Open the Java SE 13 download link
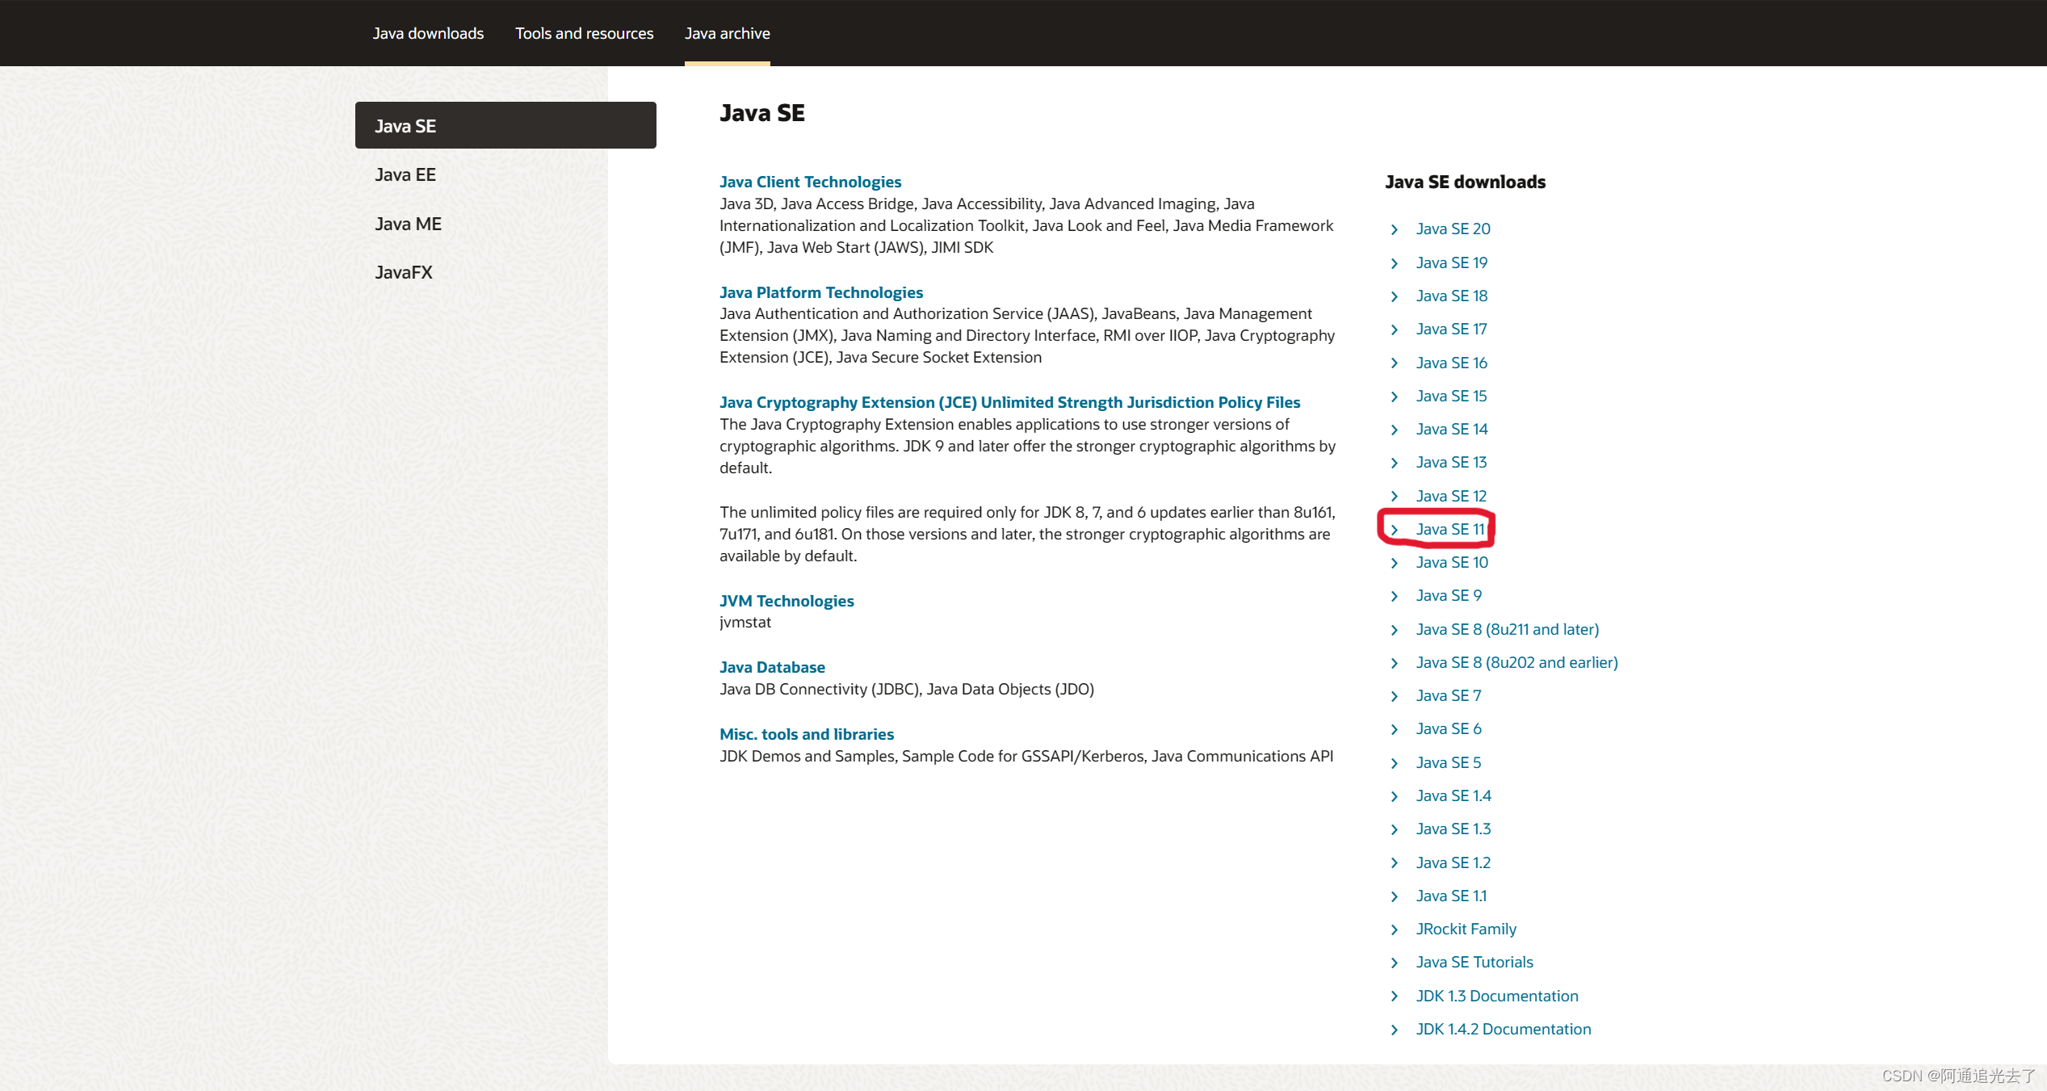The image size is (2047, 1091). 1451,462
